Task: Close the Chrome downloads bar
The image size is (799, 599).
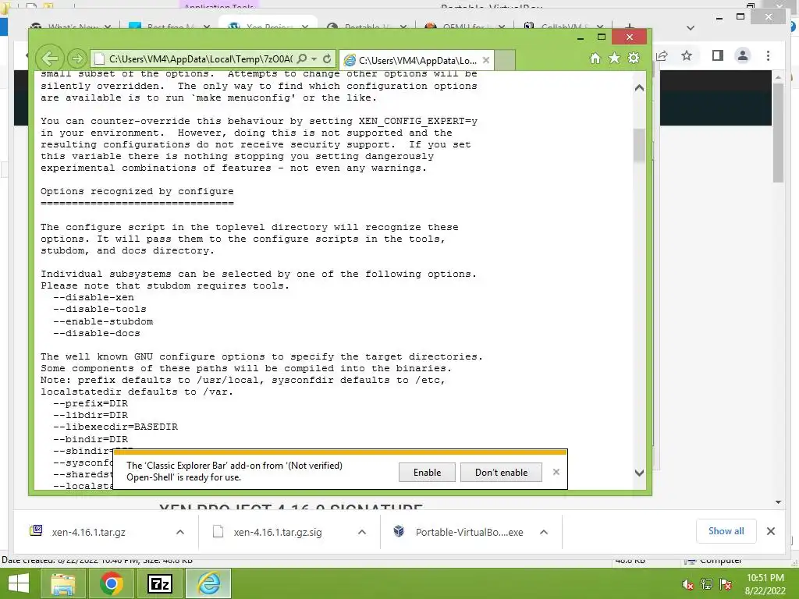Action: 770,531
